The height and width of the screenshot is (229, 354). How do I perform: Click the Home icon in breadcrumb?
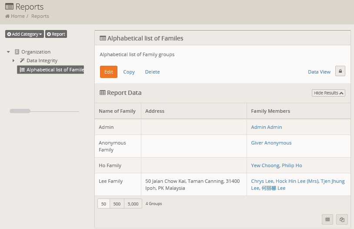coord(7,16)
